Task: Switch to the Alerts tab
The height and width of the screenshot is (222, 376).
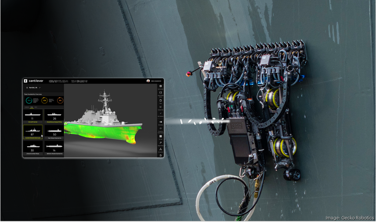Action: click(36, 107)
